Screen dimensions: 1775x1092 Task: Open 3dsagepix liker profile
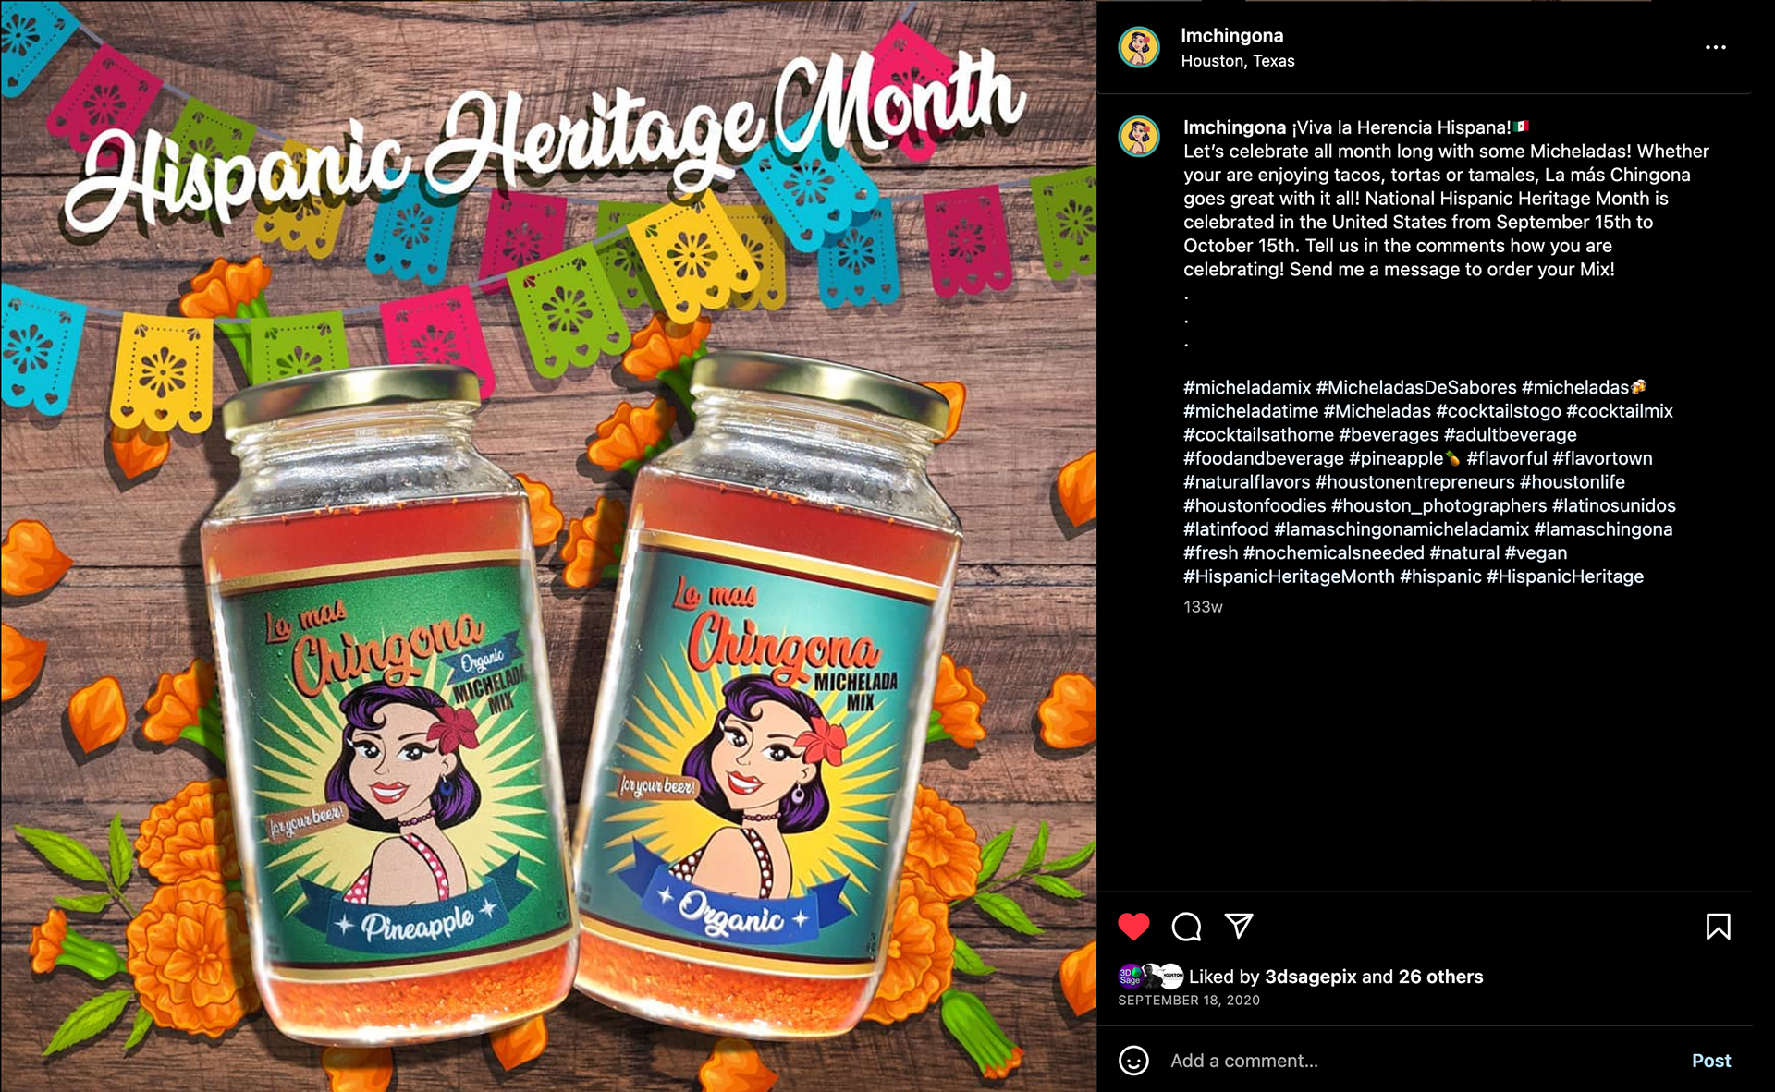(1310, 977)
